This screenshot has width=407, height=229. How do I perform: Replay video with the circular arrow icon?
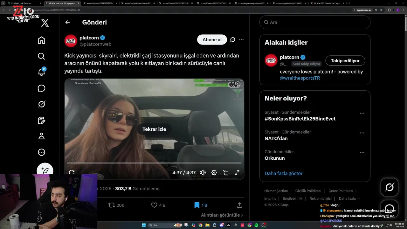pos(72,172)
